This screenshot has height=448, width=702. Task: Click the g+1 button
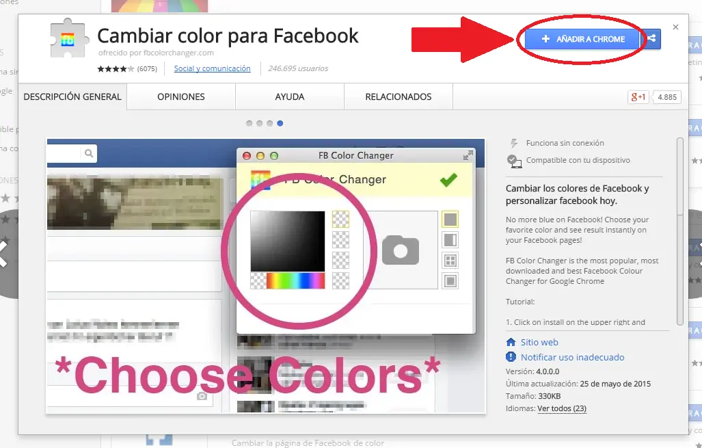638,96
